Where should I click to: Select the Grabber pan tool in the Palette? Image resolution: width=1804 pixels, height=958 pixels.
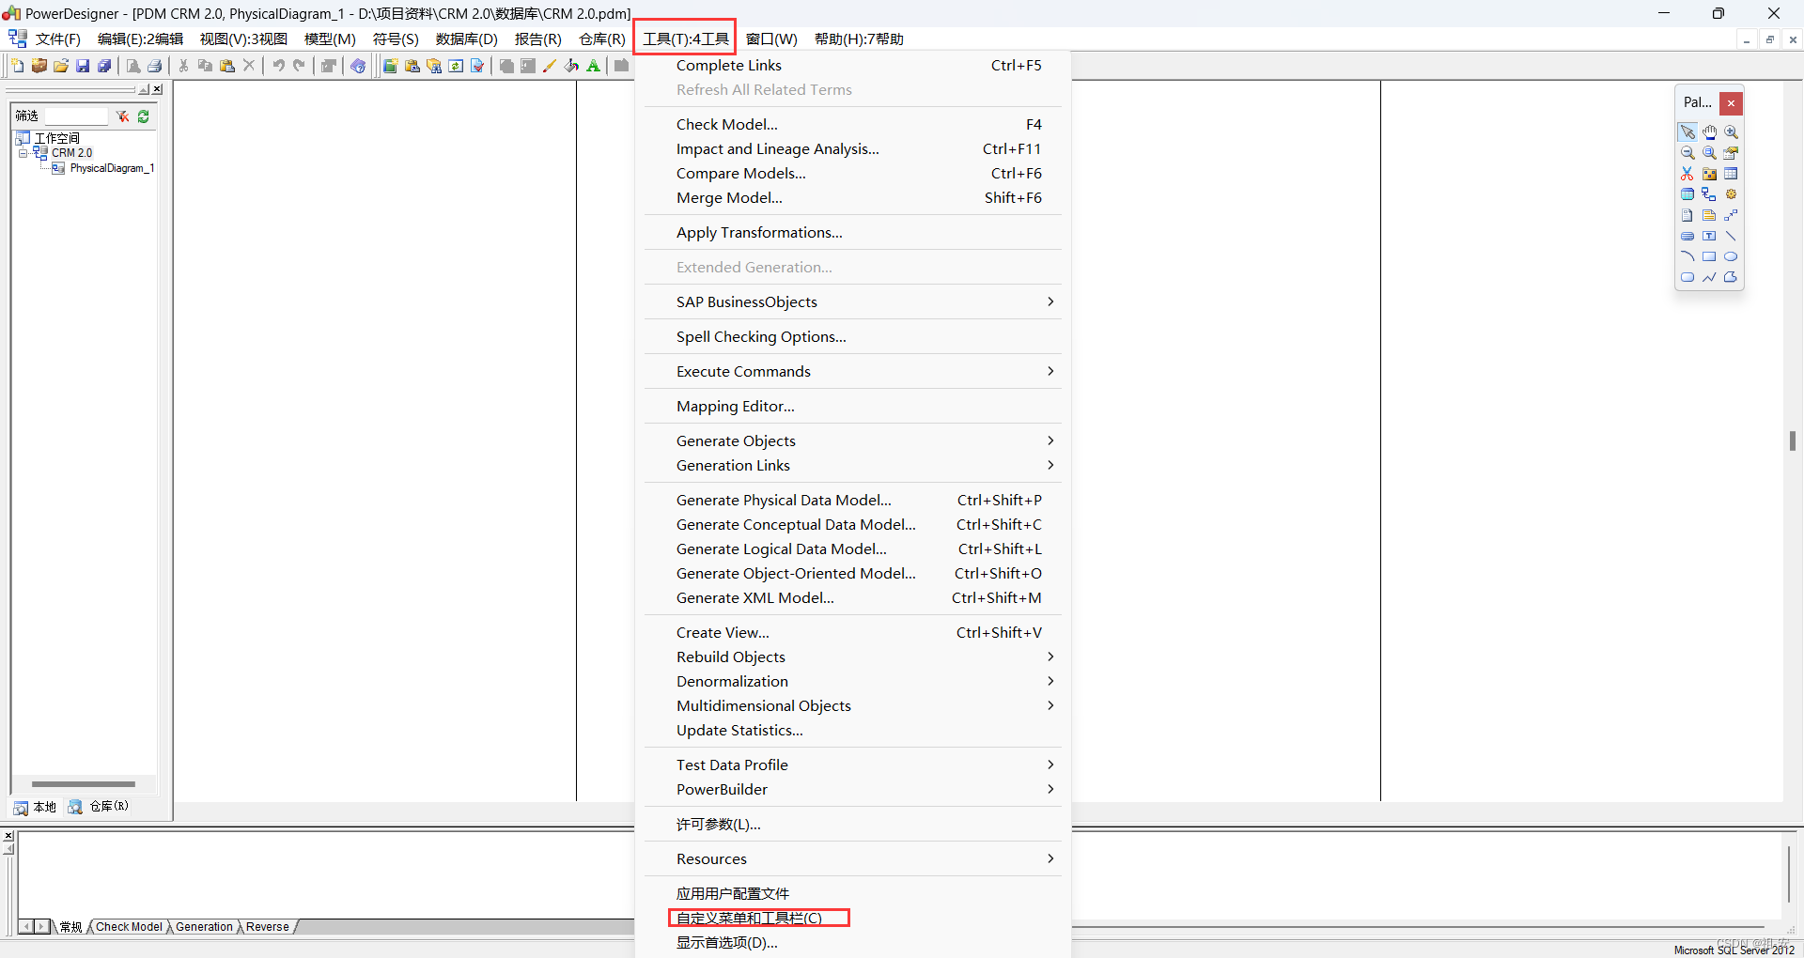[x=1709, y=132]
